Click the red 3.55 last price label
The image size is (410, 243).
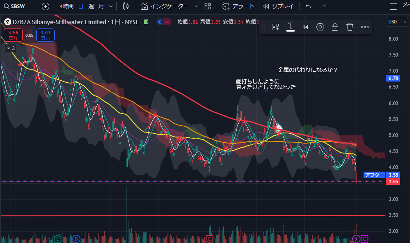pos(393,182)
